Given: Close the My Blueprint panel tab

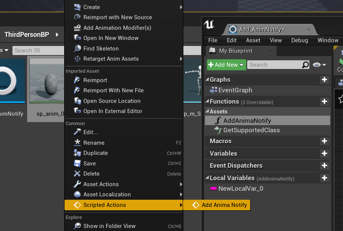Looking at the screenshot, I should pos(271,51).
